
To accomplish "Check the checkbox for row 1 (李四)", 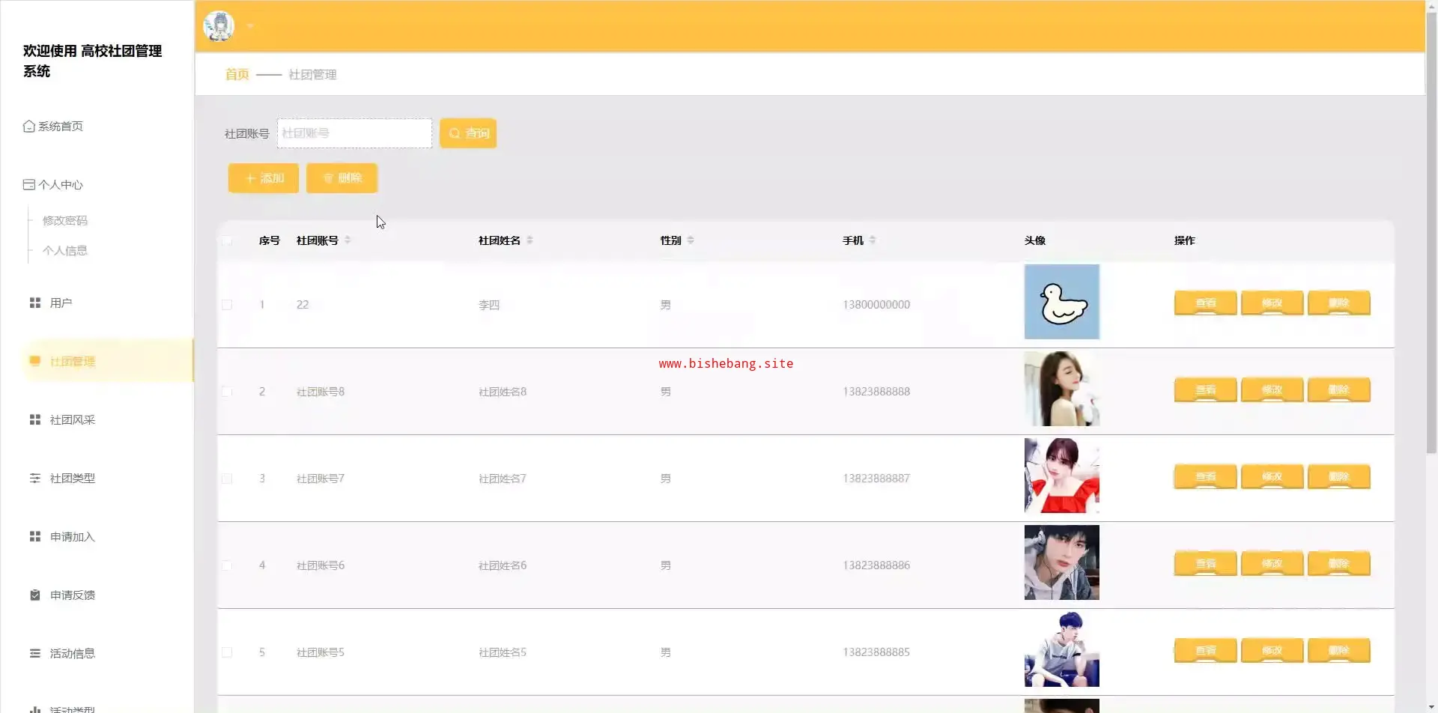I will [x=227, y=305].
